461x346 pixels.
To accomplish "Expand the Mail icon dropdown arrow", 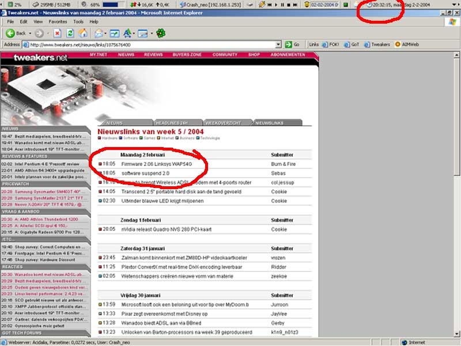I will pos(105,33).
